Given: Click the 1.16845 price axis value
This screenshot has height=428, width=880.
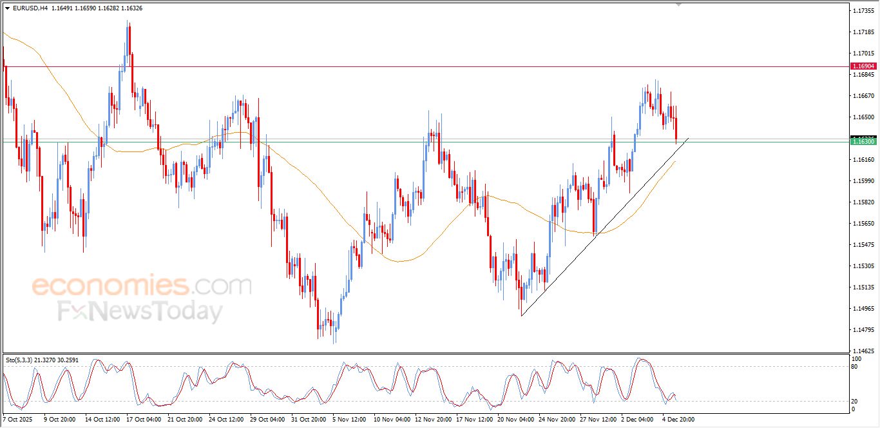Looking at the screenshot, I should pos(863,75).
